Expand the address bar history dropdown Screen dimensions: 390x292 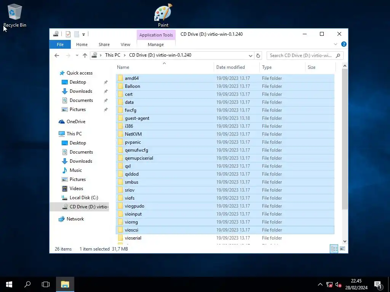[251, 56]
